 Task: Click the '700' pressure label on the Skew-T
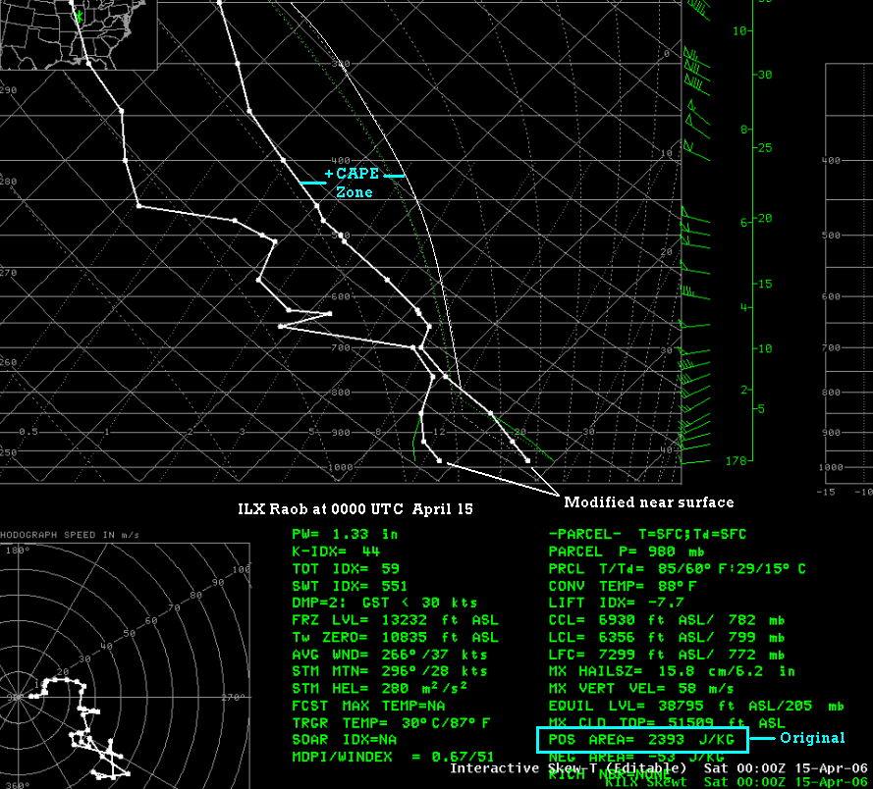tap(341, 348)
